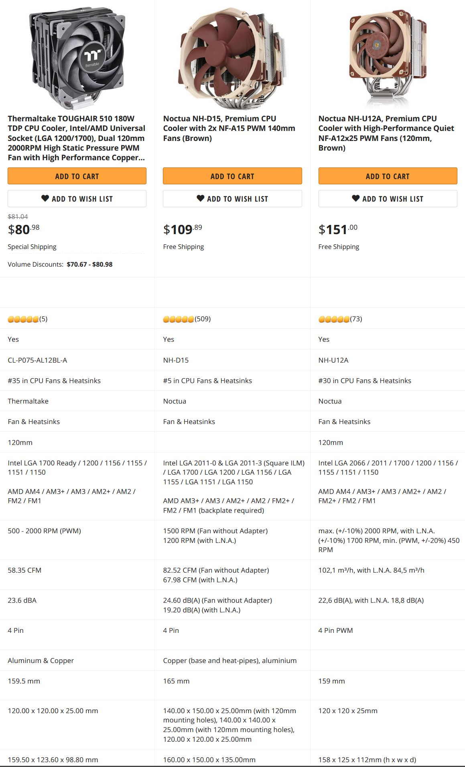
Task: Open Noctua NH-U12A product title link
Action: (x=386, y=133)
